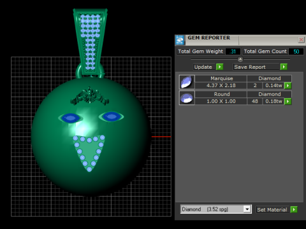This screenshot has height=229, width=306.
Task: Click the Diamond label in Round row
Action: tap(270, 94)
